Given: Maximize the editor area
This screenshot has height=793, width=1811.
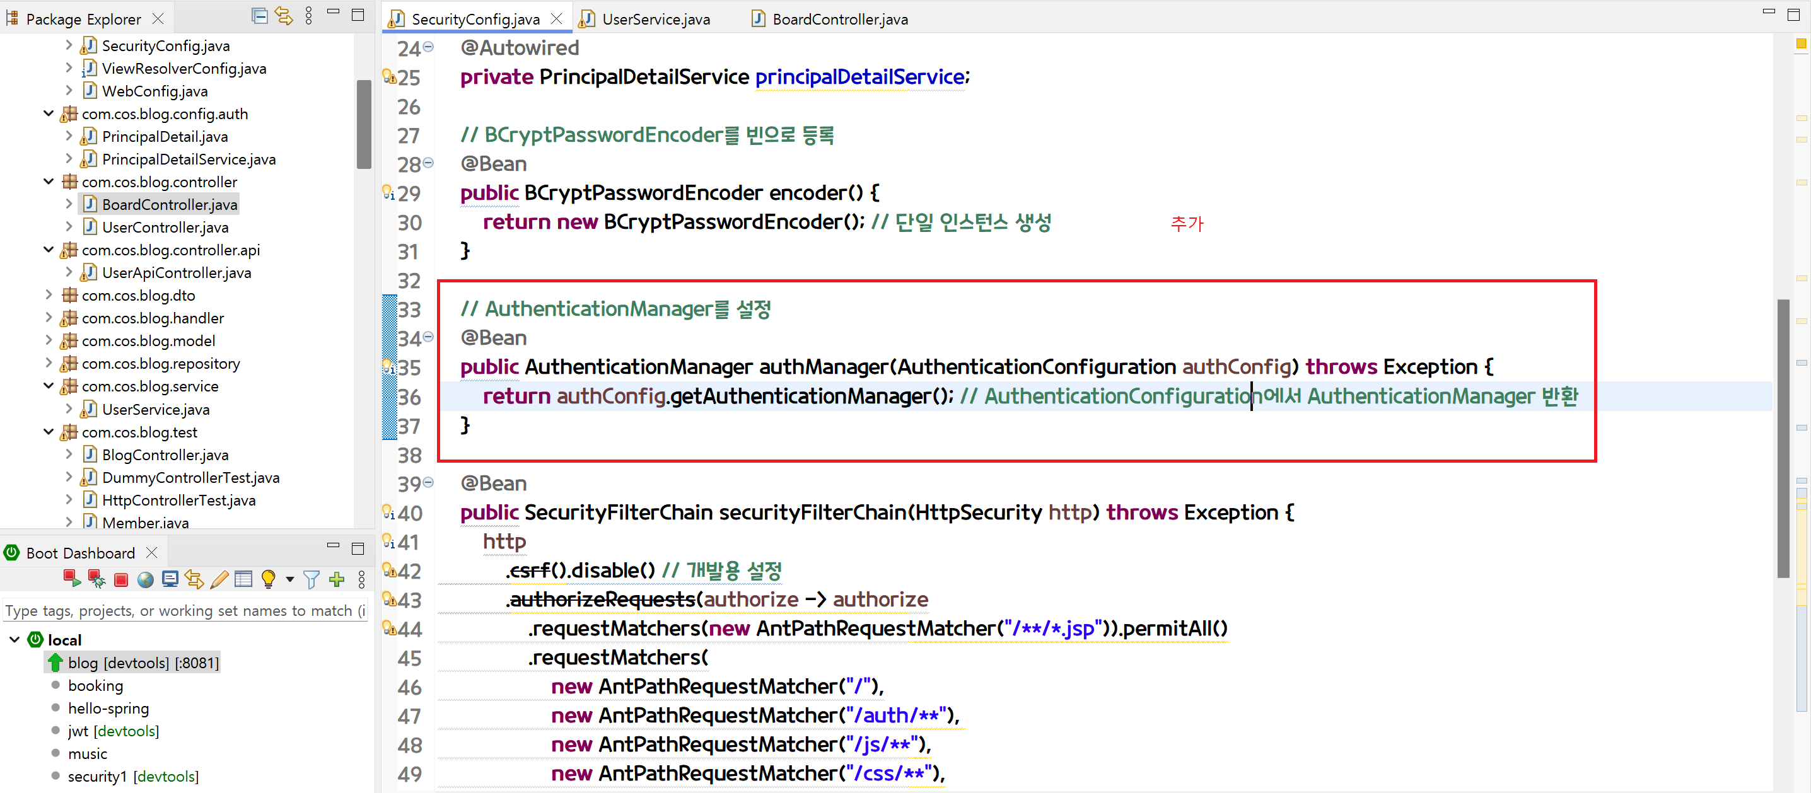Looking at the screenshot, I should click(1793, 14).
